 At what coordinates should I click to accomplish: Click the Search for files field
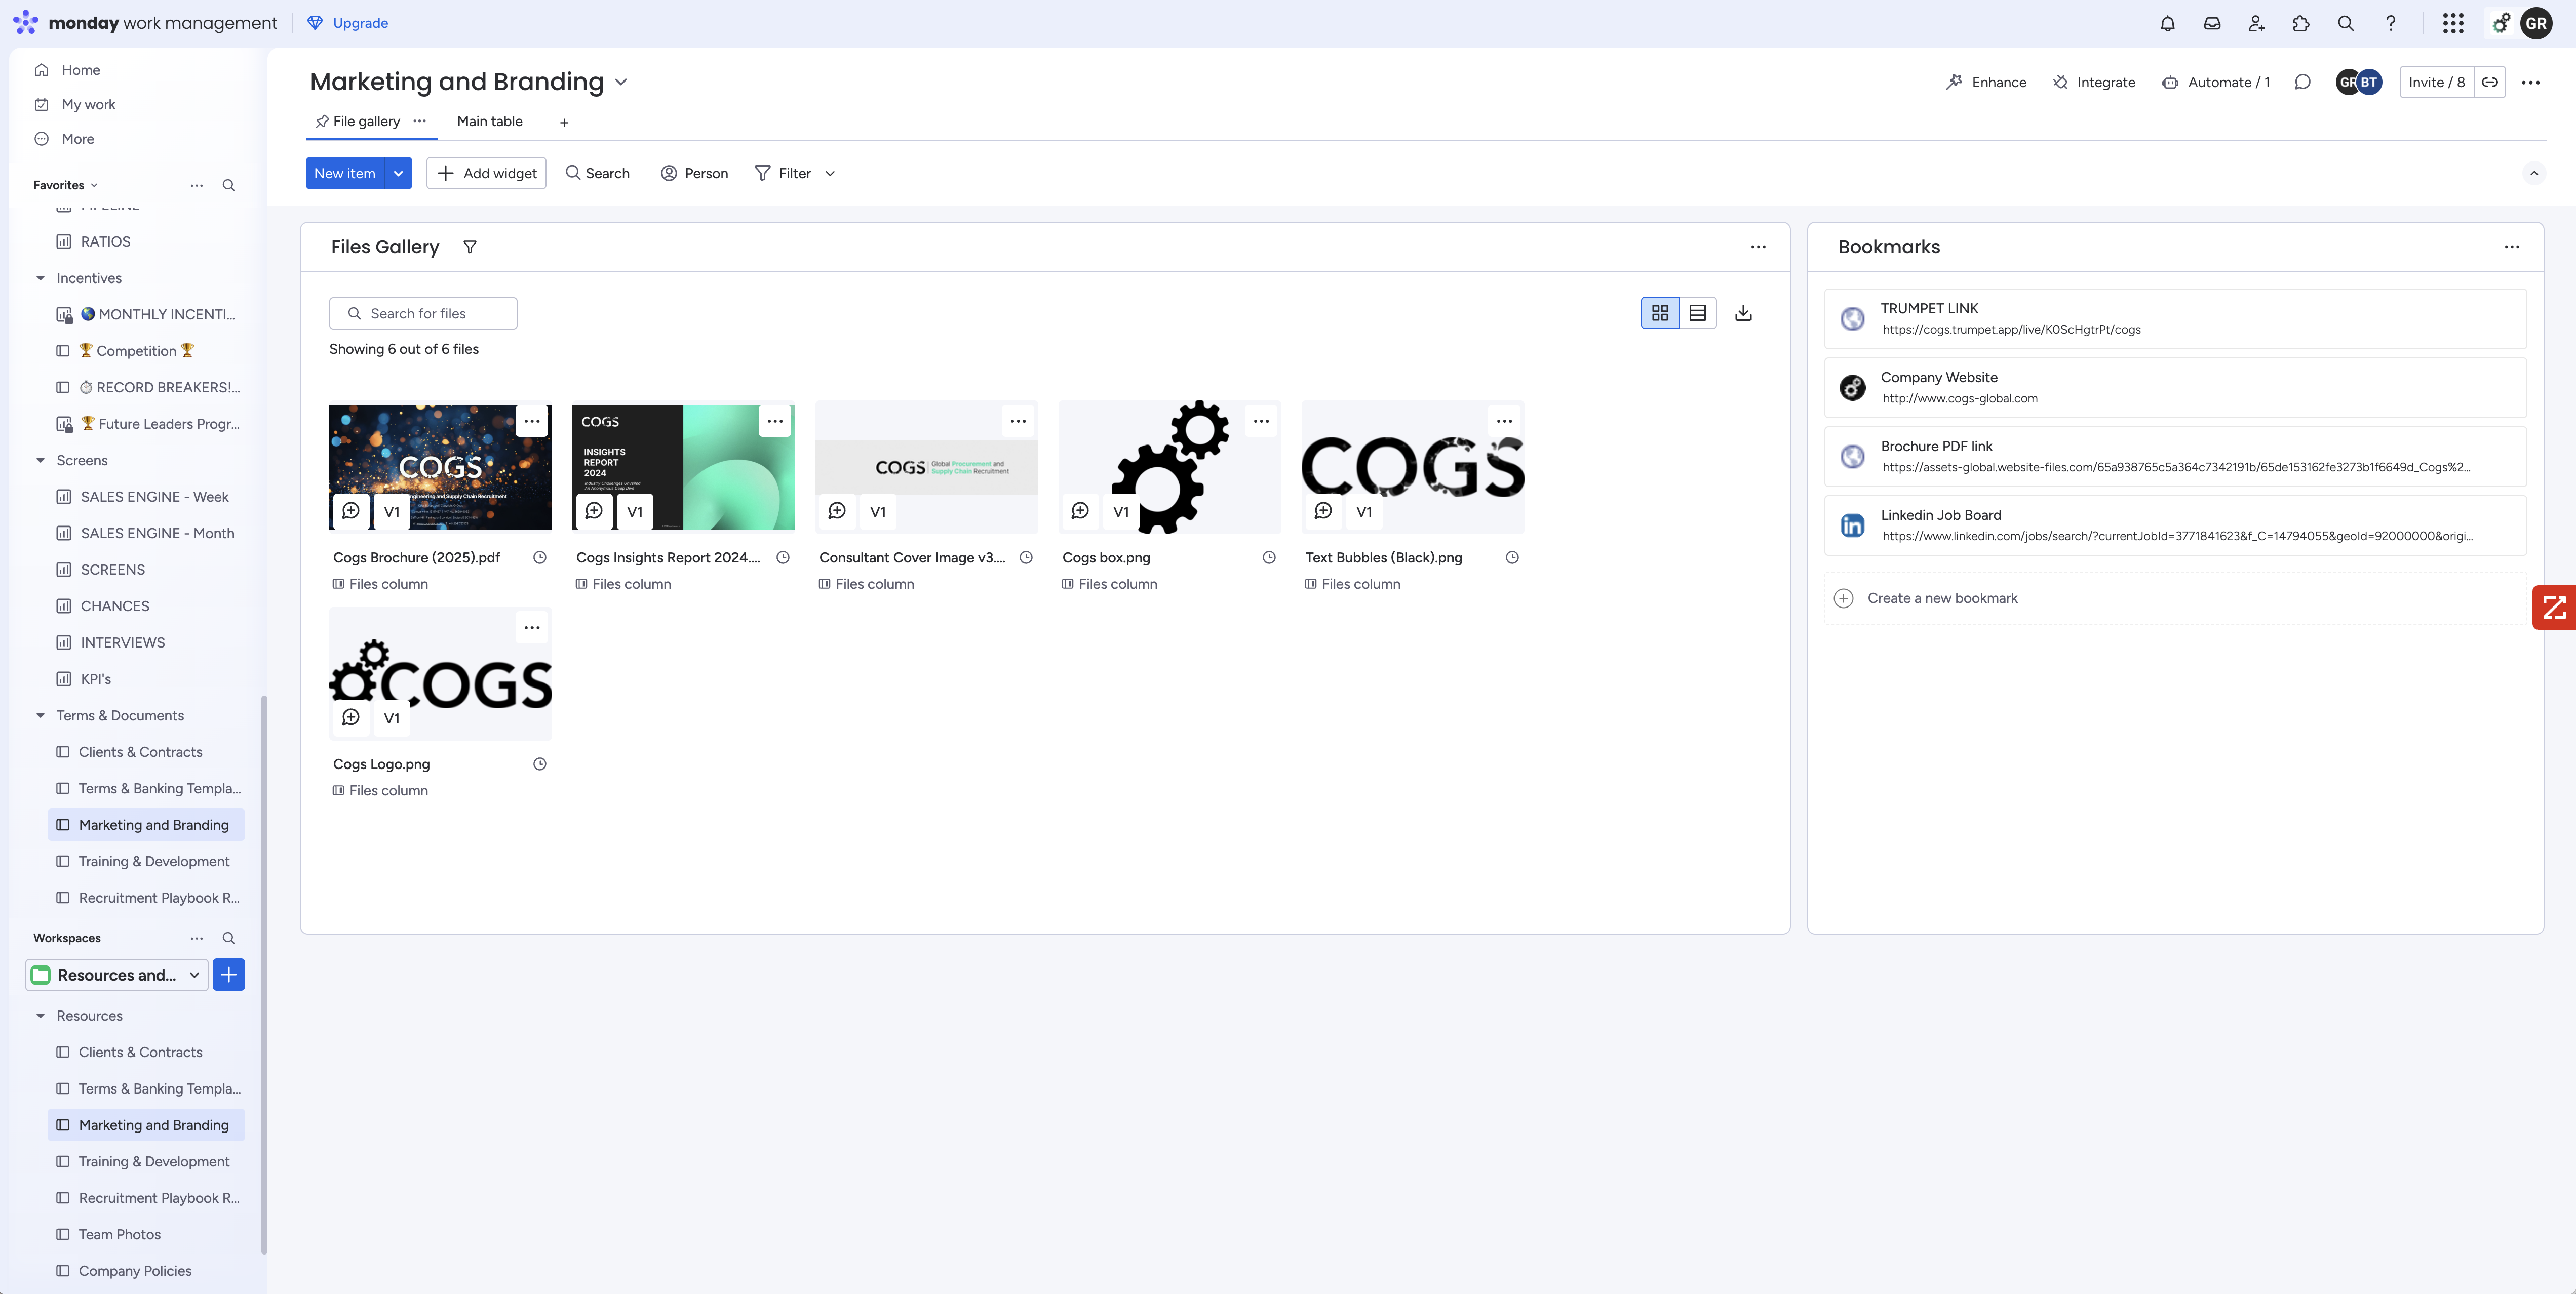423,313
